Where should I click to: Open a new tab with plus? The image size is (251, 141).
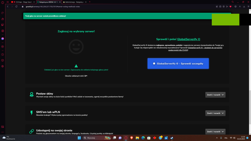click(x=90, y=2)
